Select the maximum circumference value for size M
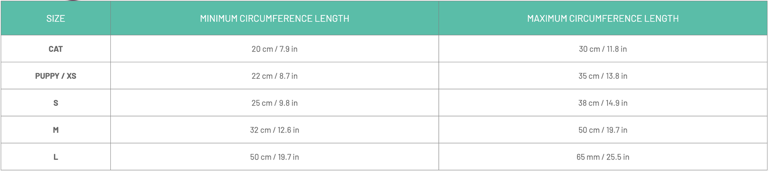The width and height of the screenshot is (769, 171). point(603,130)
